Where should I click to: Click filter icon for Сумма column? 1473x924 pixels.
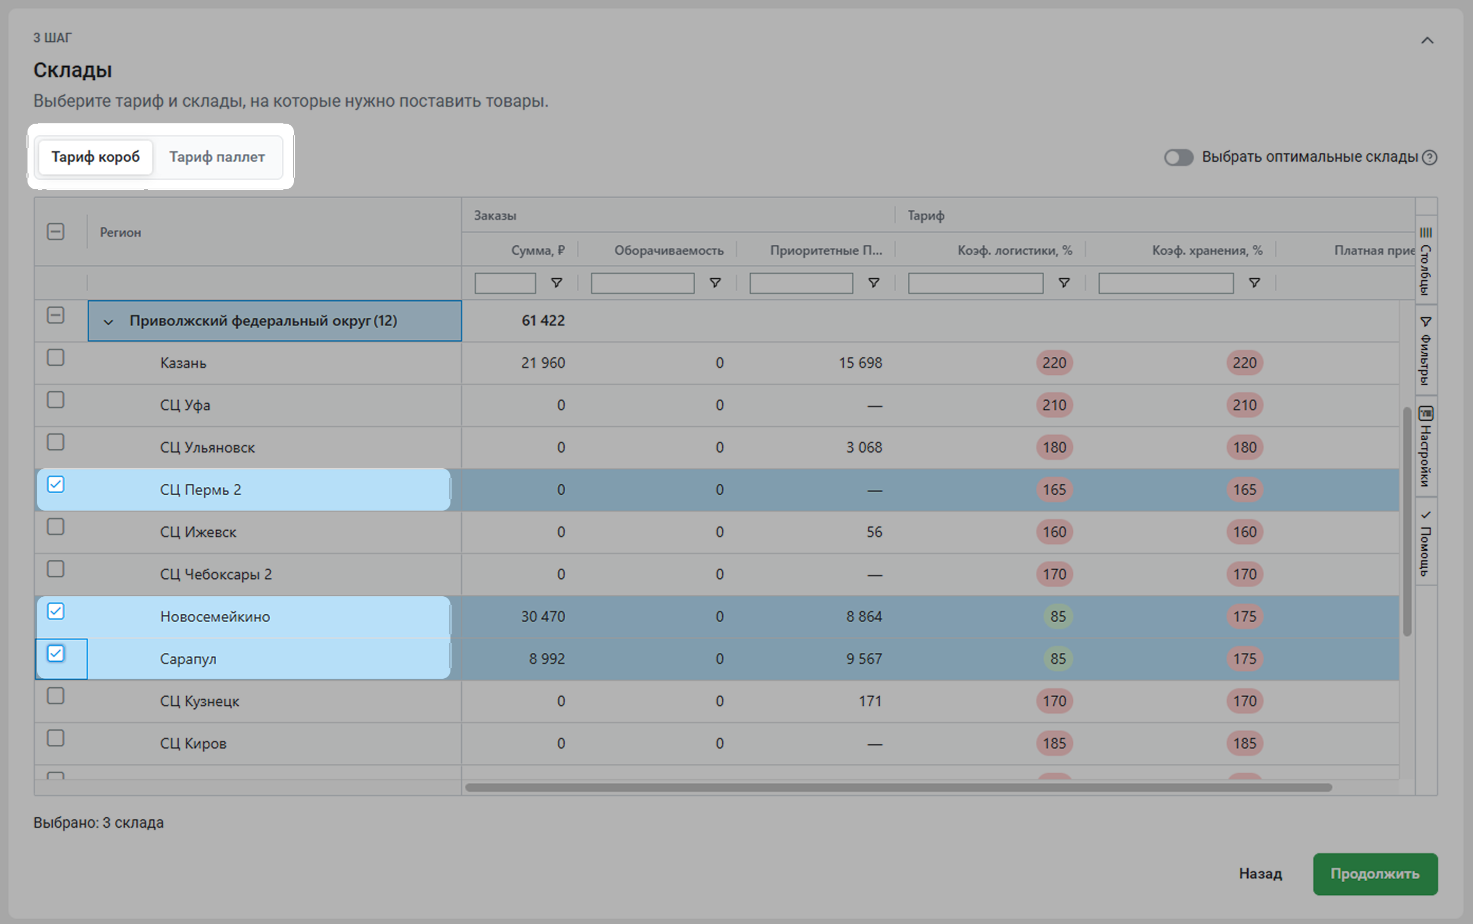(x=556, y=283)
